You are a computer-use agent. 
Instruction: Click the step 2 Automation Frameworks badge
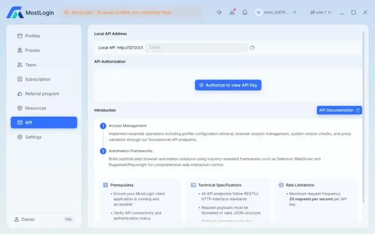point(103,151)
